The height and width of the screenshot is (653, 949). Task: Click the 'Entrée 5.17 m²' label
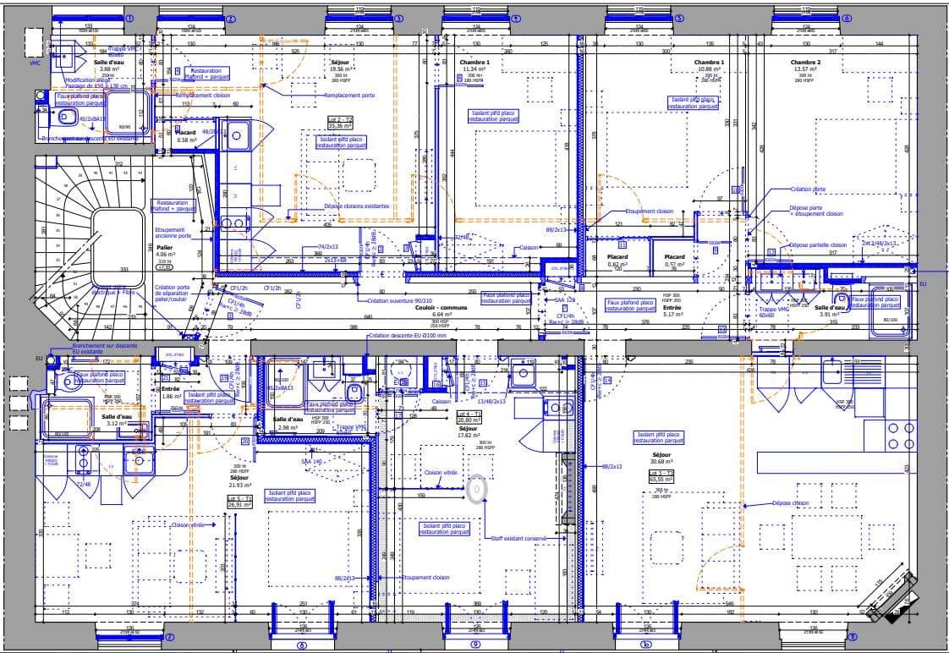[x=672, y=311]
